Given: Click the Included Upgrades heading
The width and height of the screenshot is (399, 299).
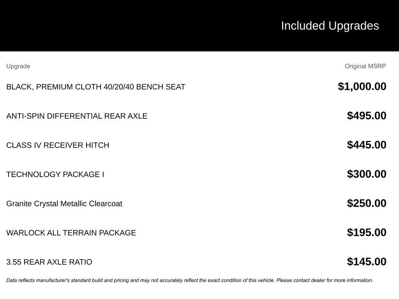Looking at the screenshot, I should tap(330, 26).
